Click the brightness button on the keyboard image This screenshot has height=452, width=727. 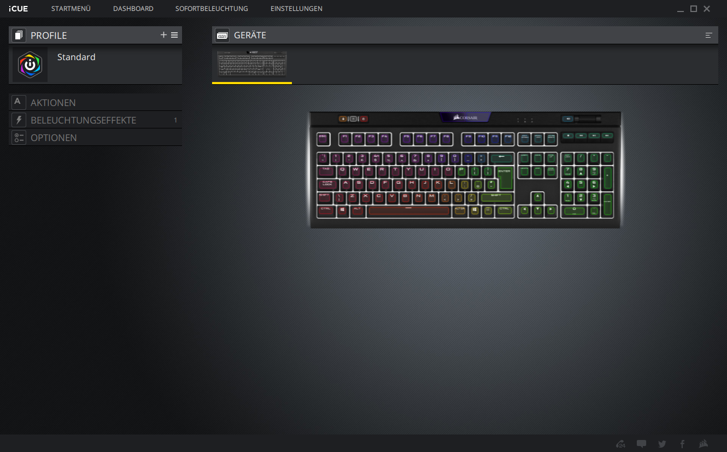(353, 119)
